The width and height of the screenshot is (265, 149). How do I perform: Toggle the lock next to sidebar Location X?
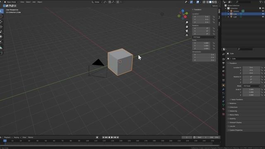point(214,17)
